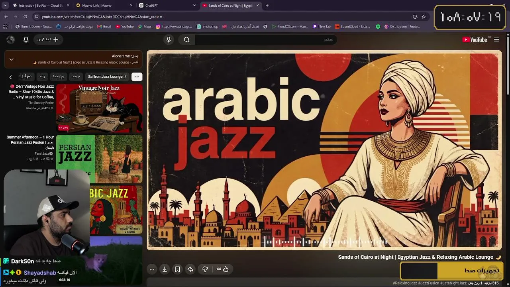Click the magnifier search button
The image size is (510, 287).
(x=186, y=39)
